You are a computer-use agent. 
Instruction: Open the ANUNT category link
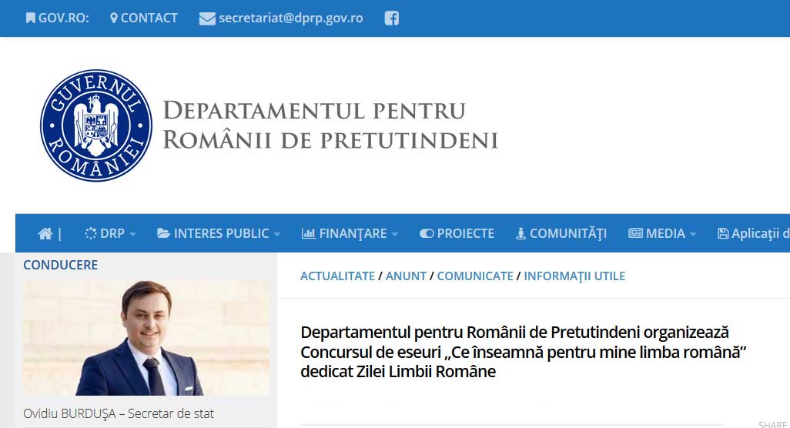point(406,276)
